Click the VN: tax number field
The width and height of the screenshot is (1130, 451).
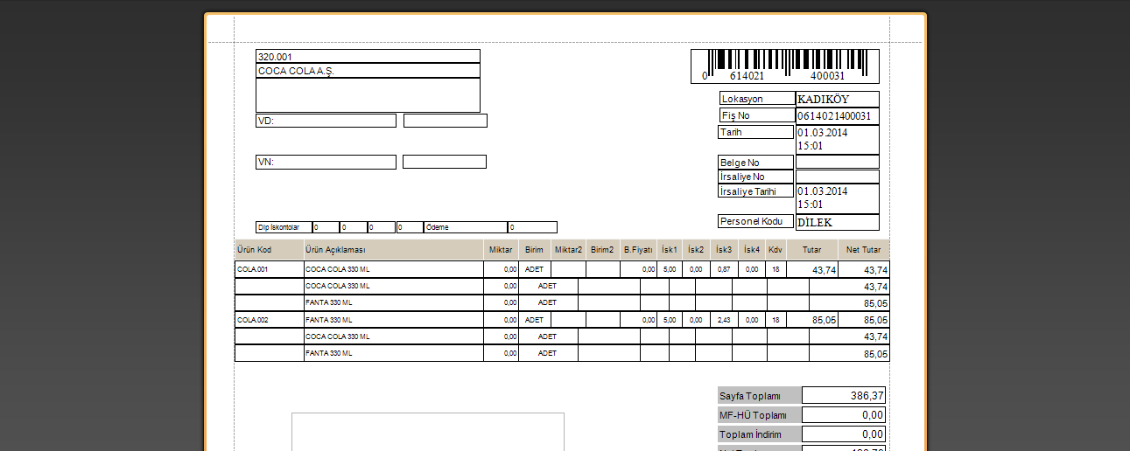point(326,162)
